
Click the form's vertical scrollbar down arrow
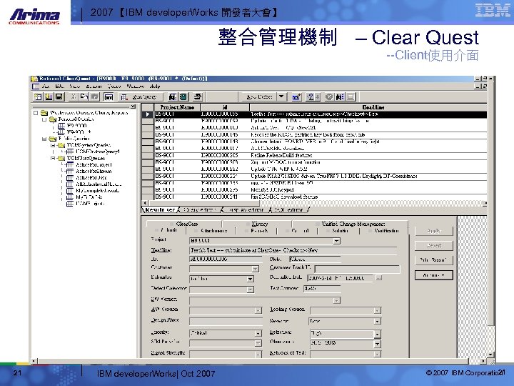click(490, 355)
